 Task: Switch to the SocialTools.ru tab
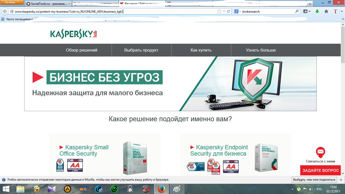[48, 4]
